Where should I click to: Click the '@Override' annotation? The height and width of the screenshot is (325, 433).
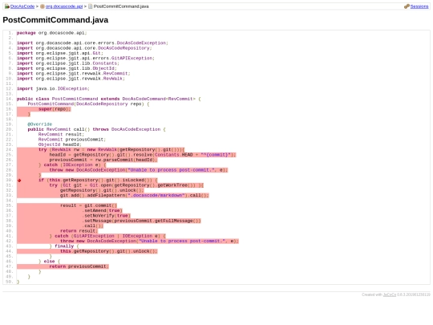click(x=40, y=124)
